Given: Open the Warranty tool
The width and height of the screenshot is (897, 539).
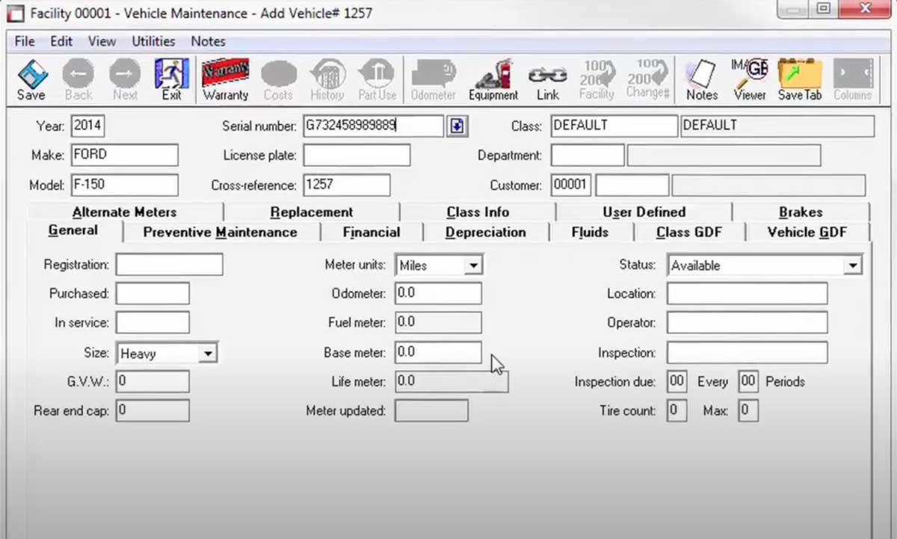Looking at the screenshot, I should coord(225,79).
